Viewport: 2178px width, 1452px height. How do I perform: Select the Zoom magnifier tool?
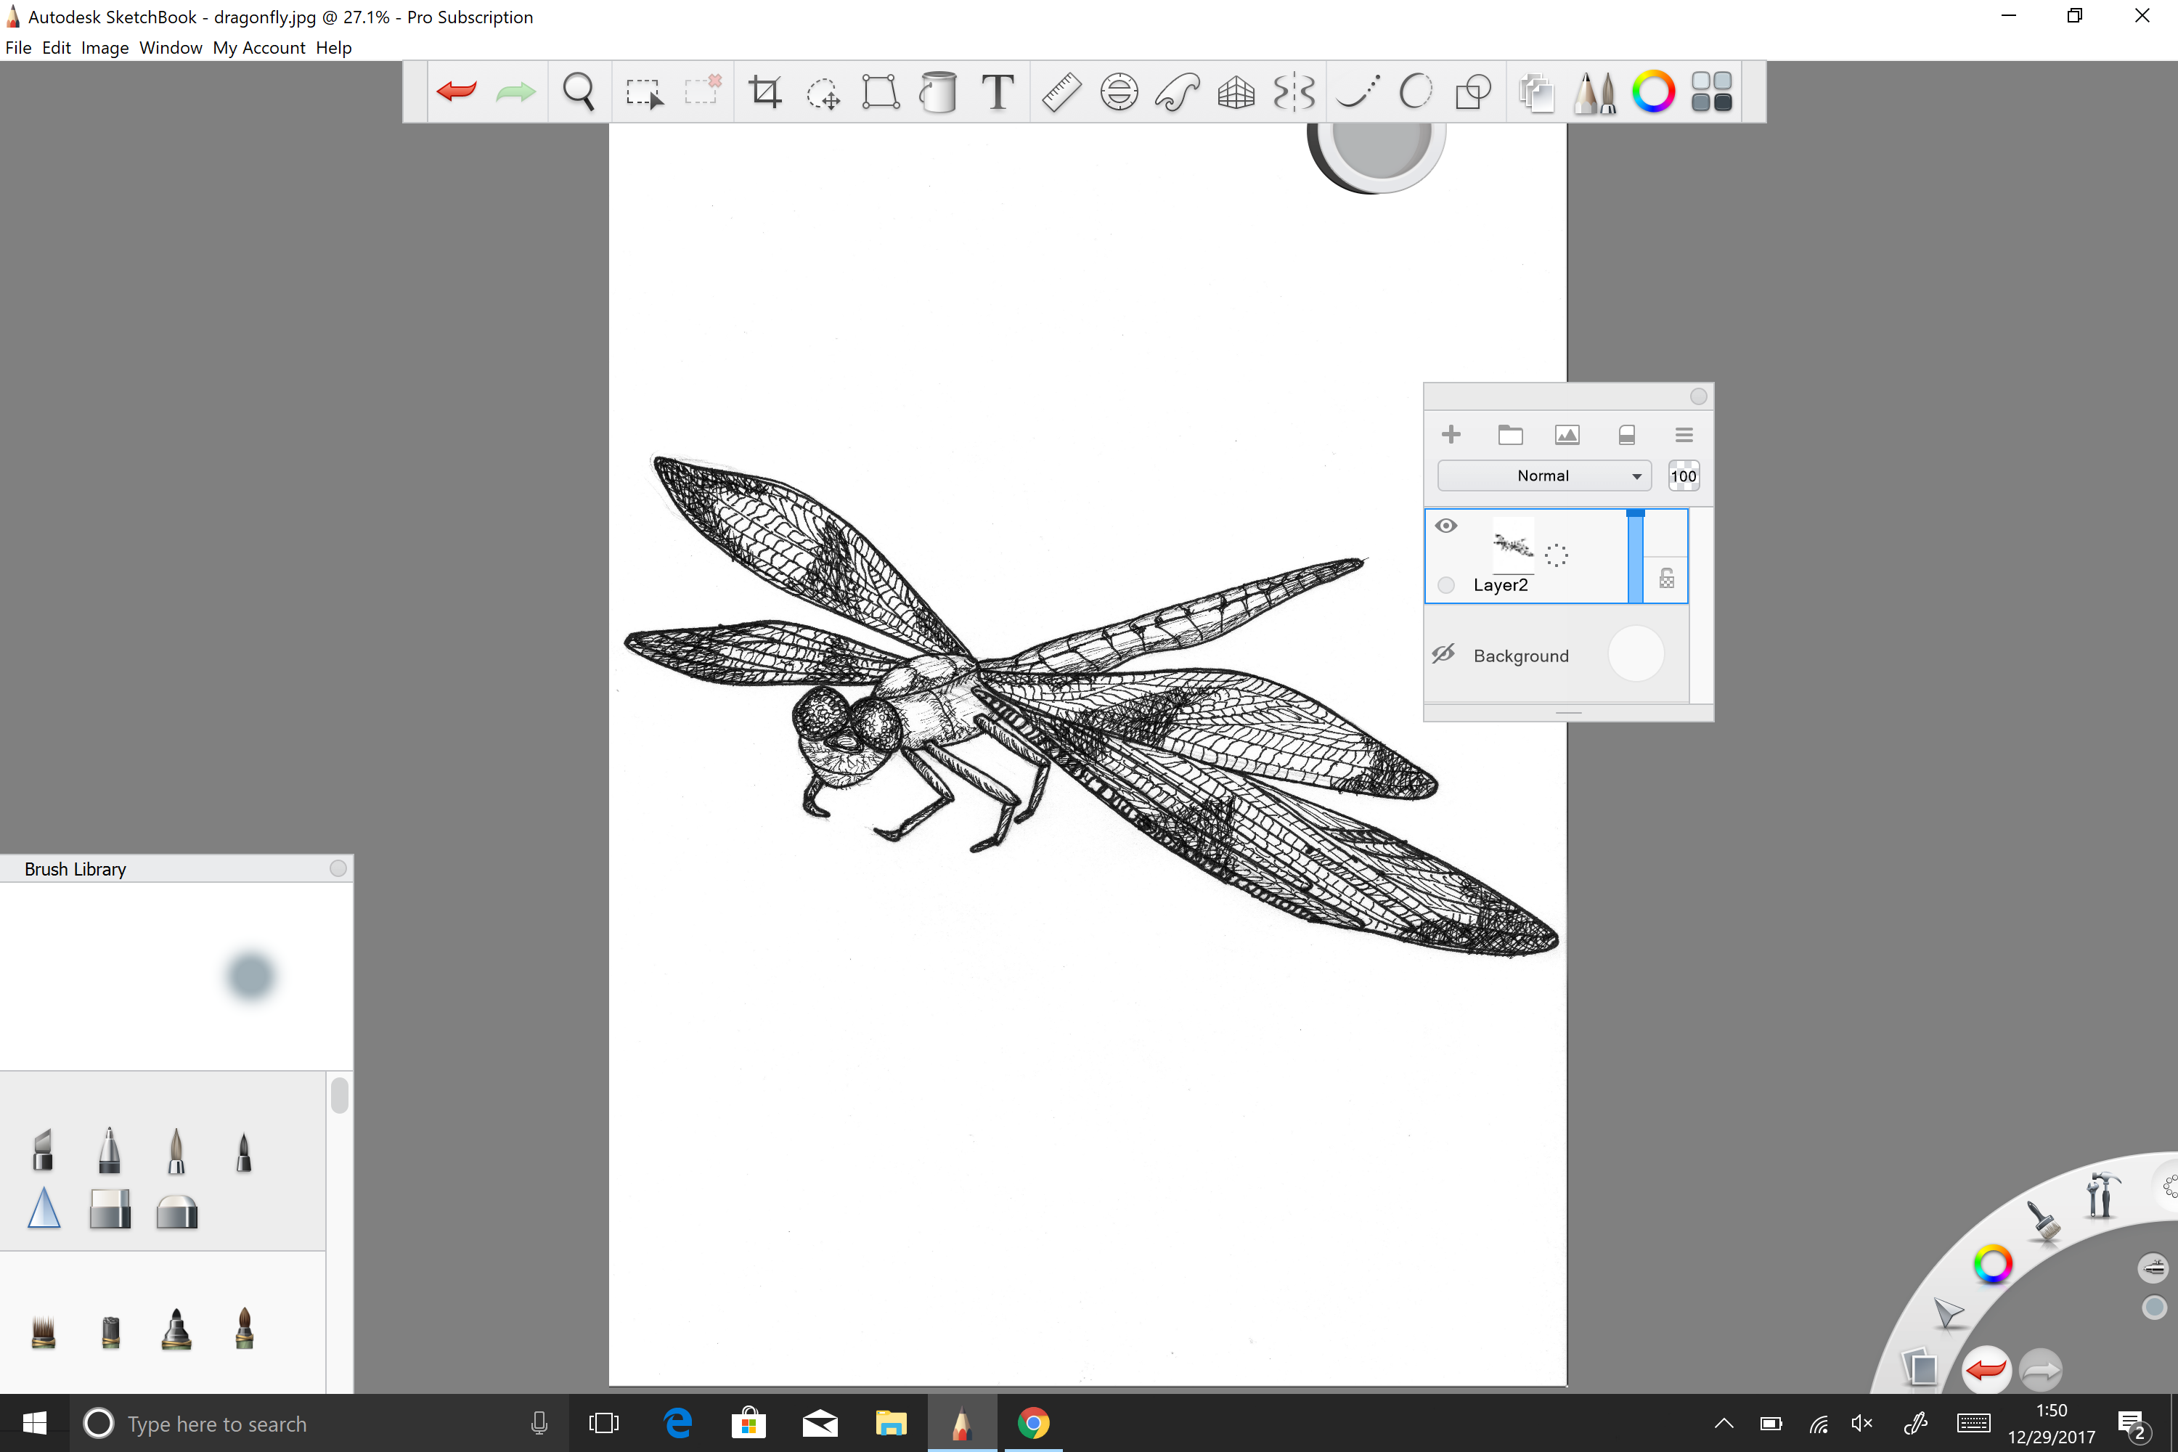click(579, 91)
